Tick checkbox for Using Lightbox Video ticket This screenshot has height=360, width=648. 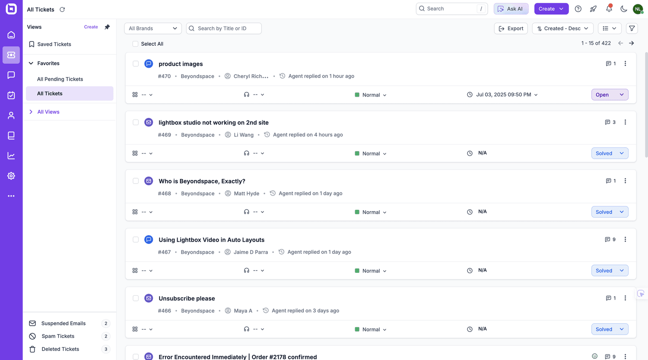pos(136,240)
